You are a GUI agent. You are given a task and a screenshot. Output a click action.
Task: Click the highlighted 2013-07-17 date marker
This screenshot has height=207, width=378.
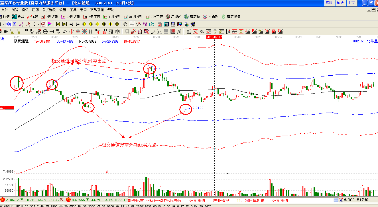(214, 37)
